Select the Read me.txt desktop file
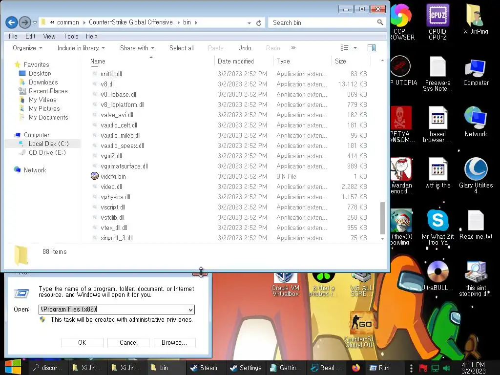This screenshot has height=375, width=500. click(x=476, y=225)
